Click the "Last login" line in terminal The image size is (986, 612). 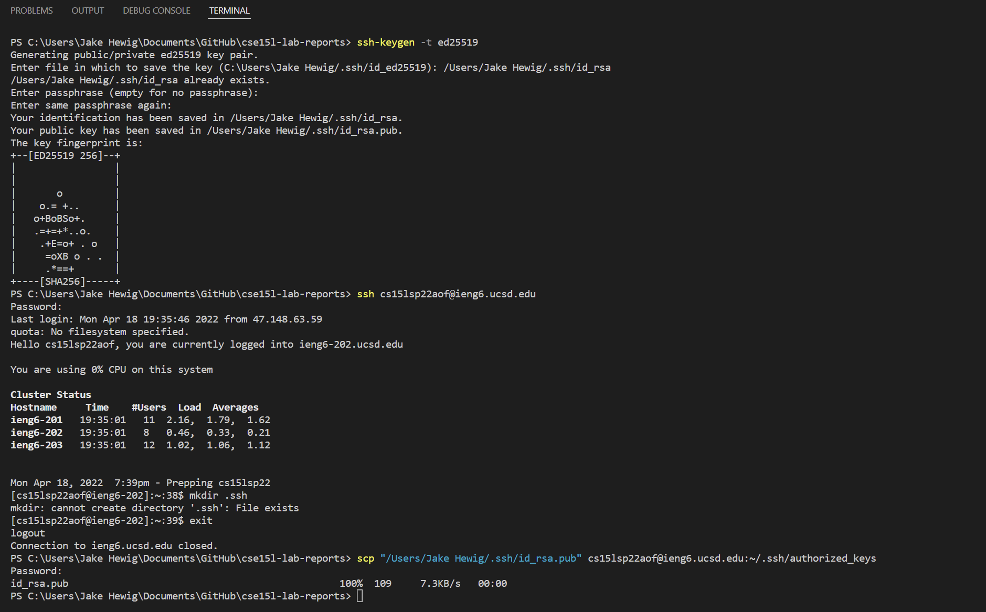(x=166, y=319)
